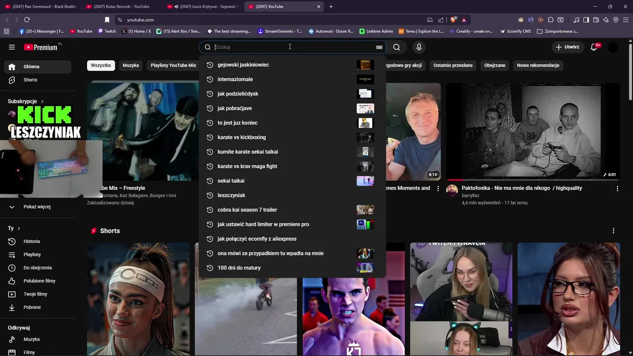This screenshot has width=633, height=356.
Task: Open the YouTube hamburger guide menu
Action: click(x=12, y=47)
